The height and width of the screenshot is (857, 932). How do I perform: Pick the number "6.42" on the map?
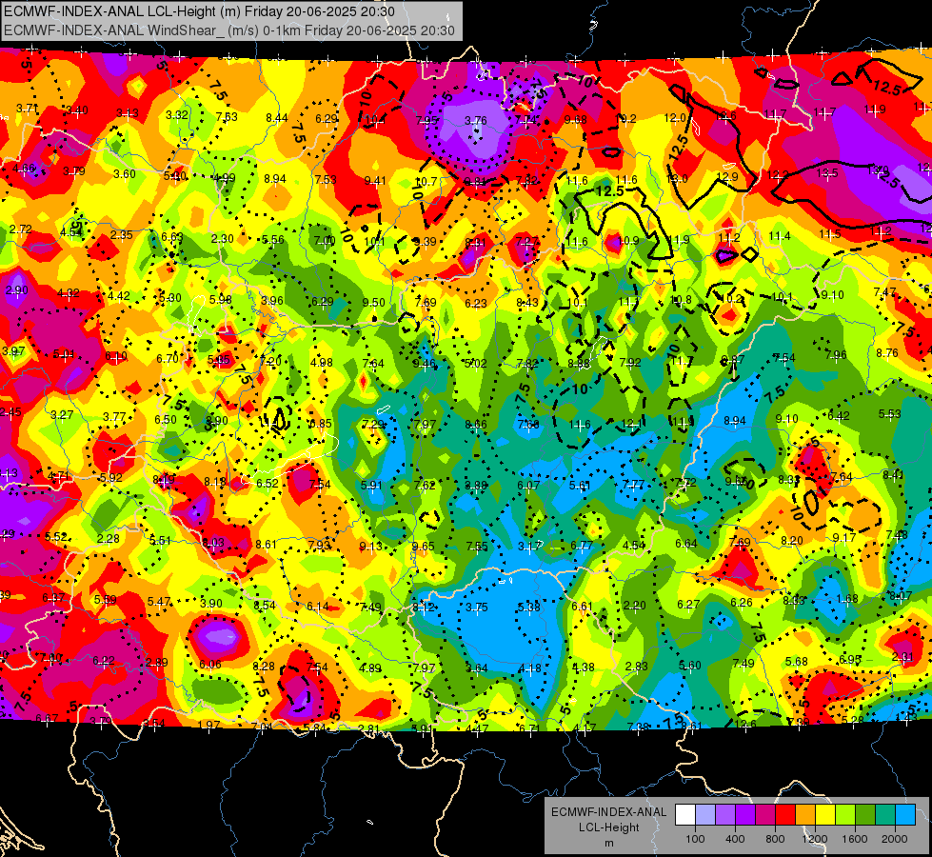coord(838,416)
